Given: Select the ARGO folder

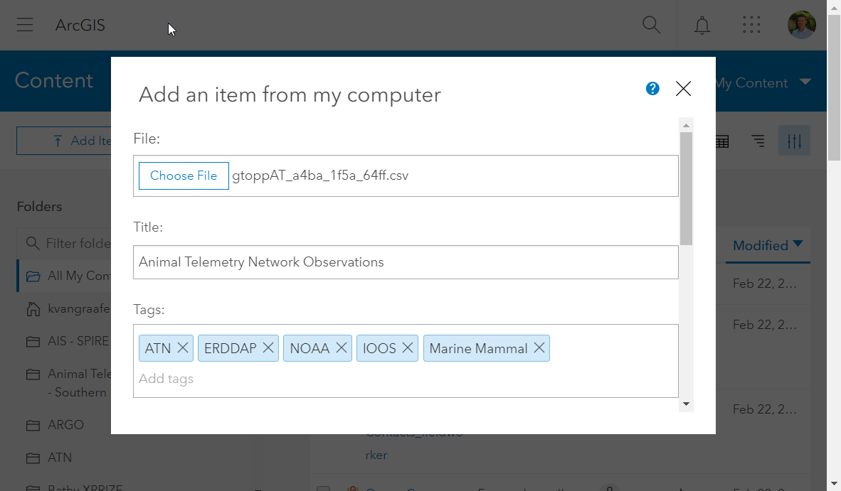Looking at the screenshot, I should [65, 425].
